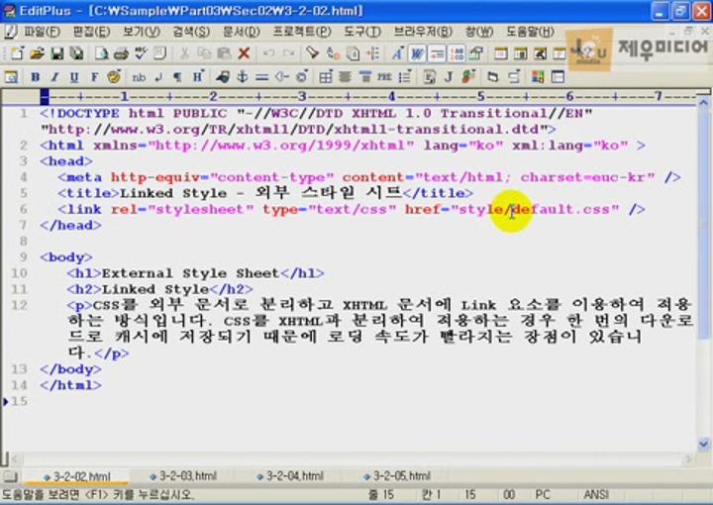Insert line break tag icon
Image resolution: width=713 pixels, height=505 pixels.
tap(158, 77)
